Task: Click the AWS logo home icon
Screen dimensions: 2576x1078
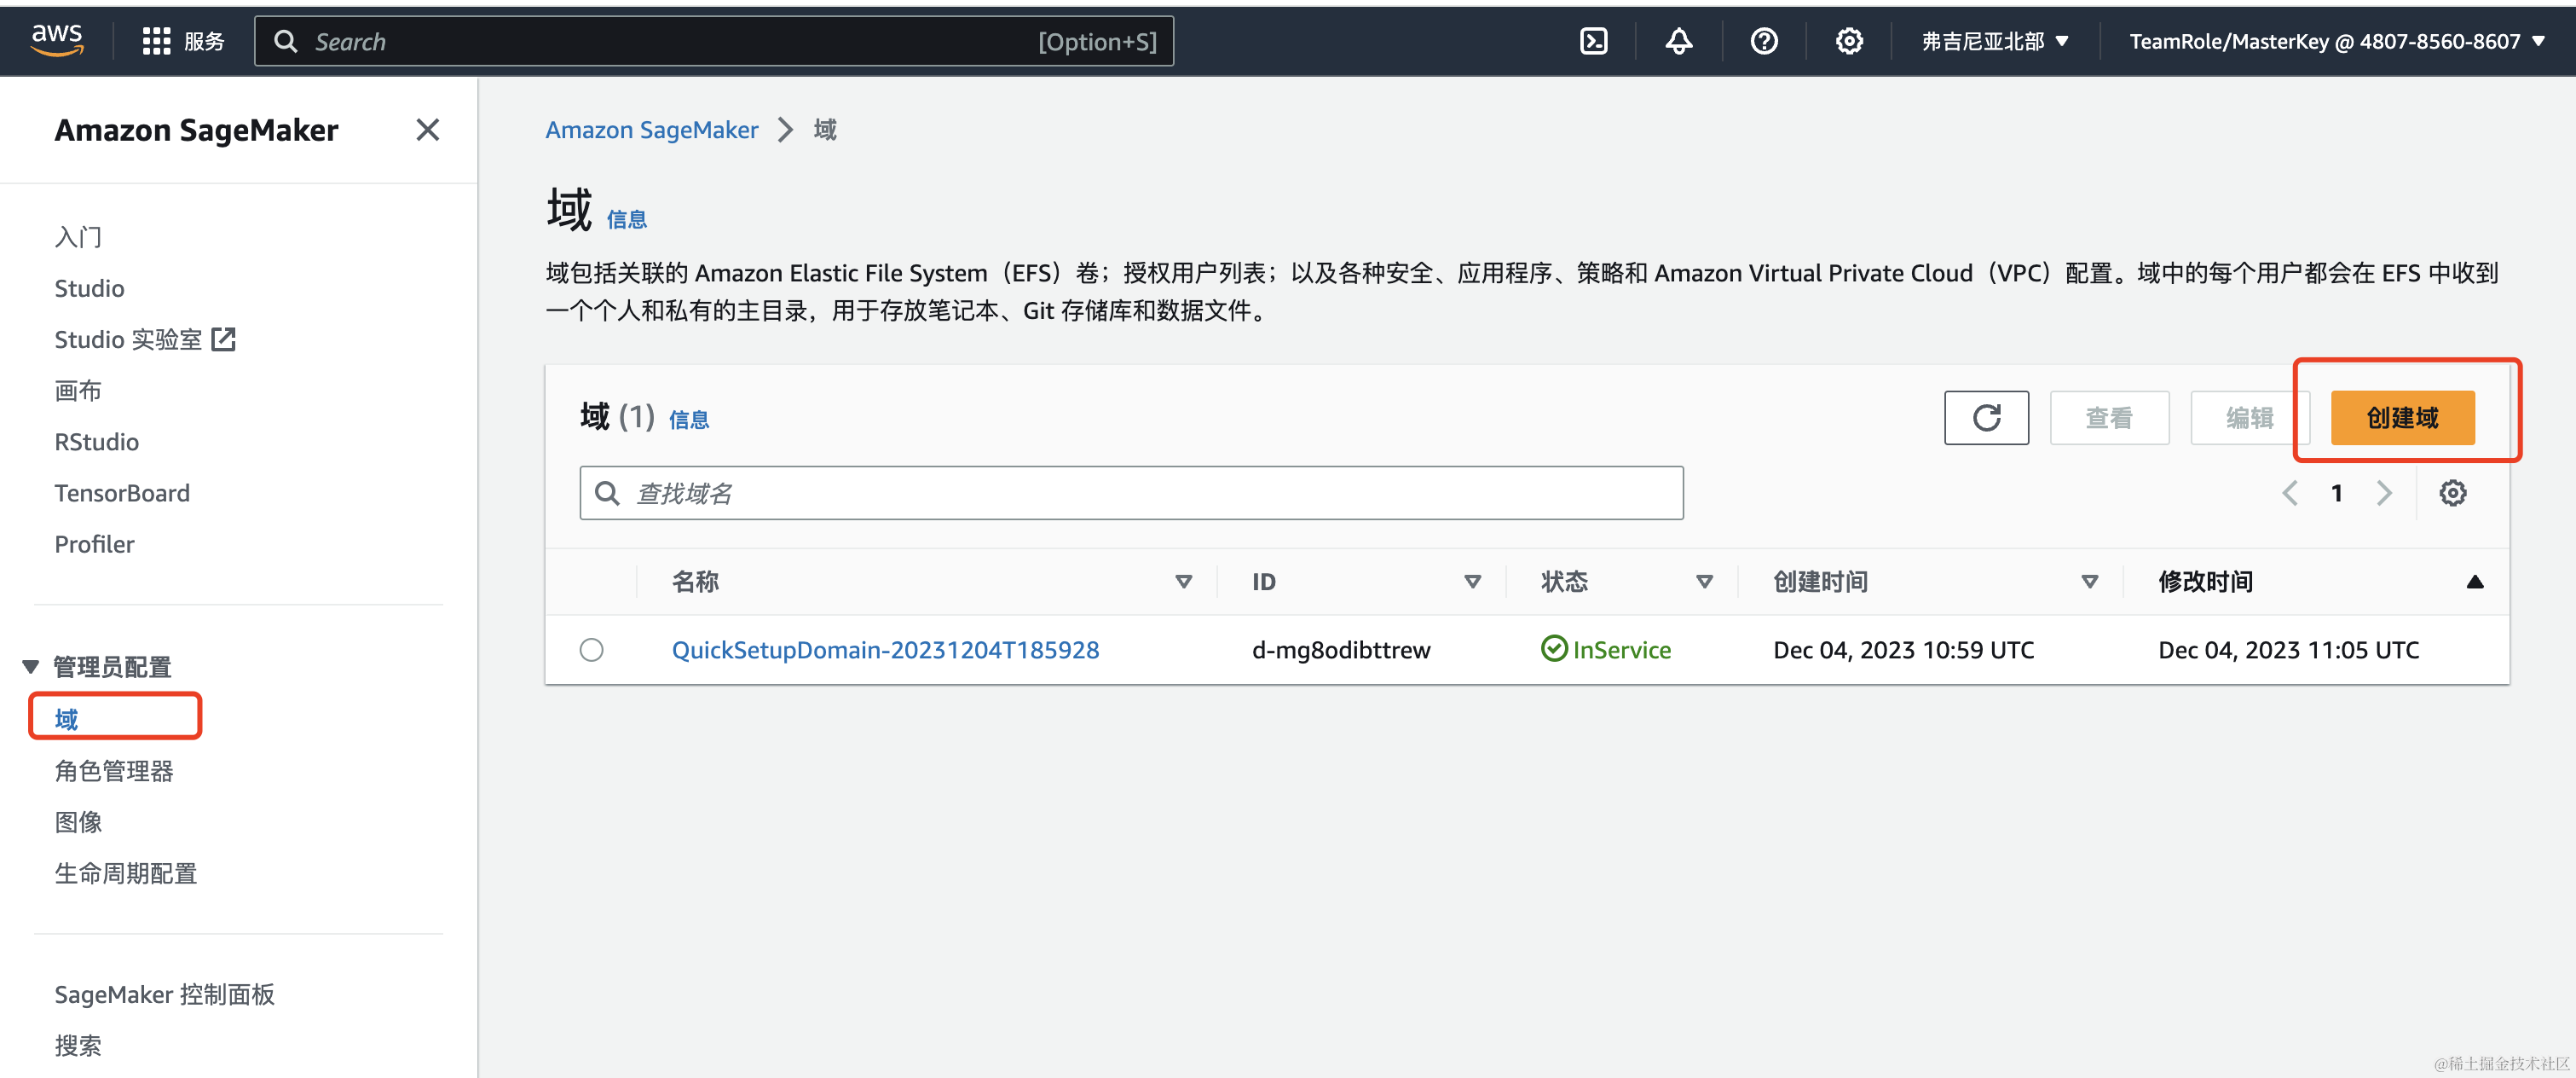Action: point(57,40)
